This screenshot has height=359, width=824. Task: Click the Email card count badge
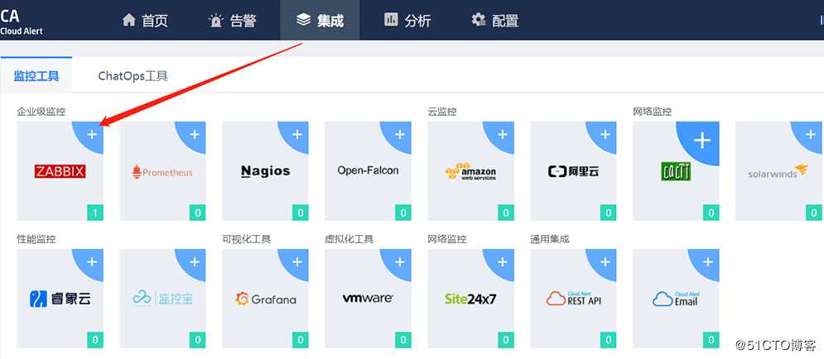pyautogui.click(x=711, y=340)
